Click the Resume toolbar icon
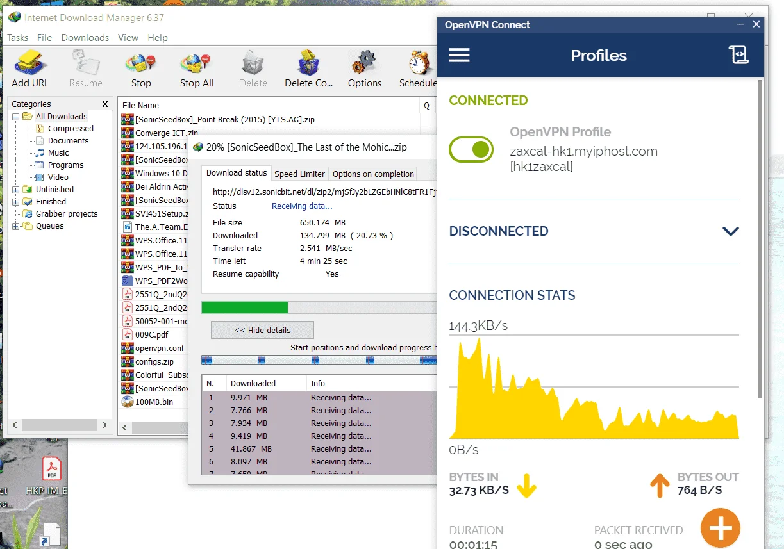 pos(85,69)
